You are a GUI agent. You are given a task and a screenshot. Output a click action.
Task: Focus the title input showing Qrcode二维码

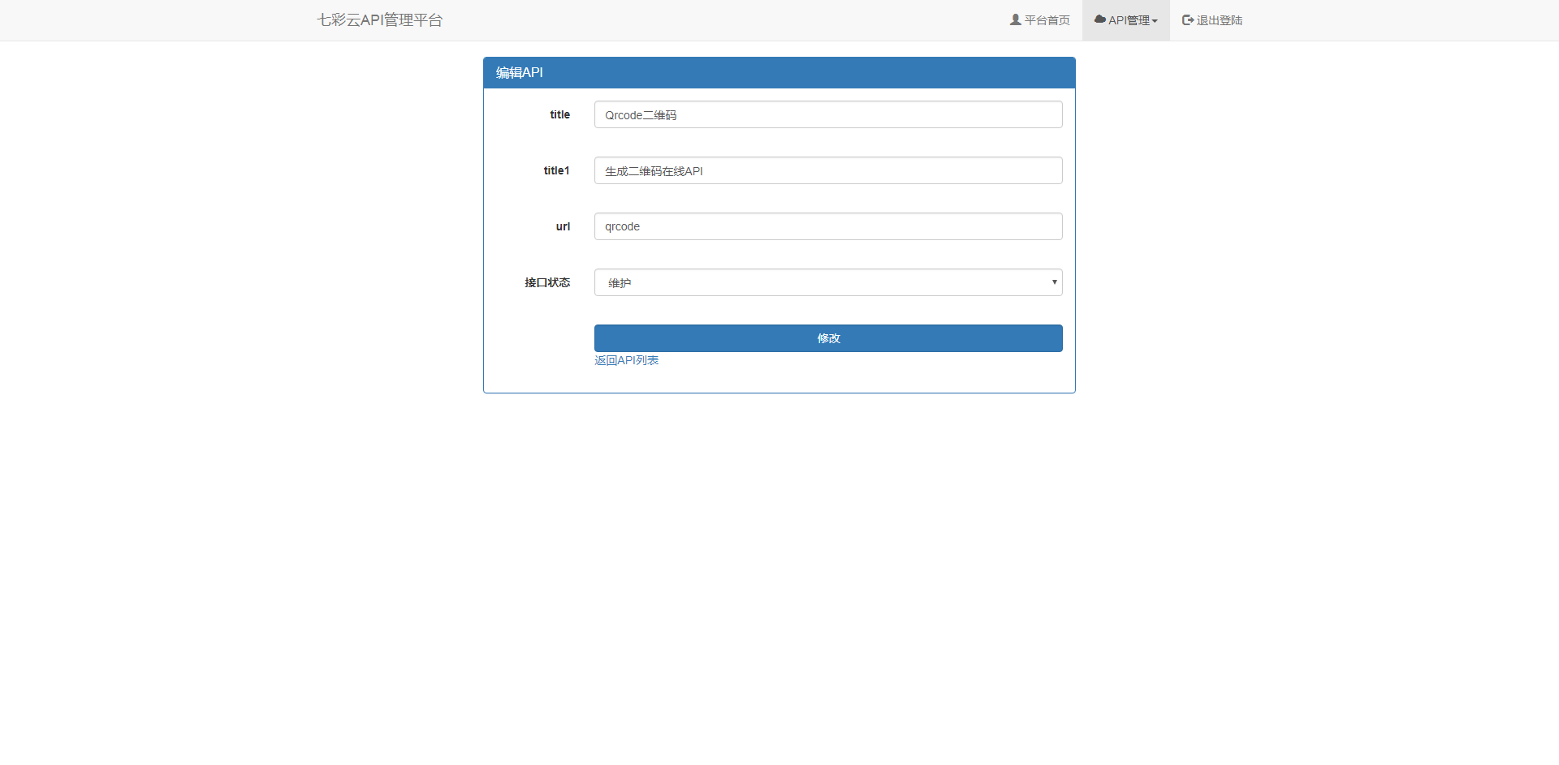tap(827, 114)
